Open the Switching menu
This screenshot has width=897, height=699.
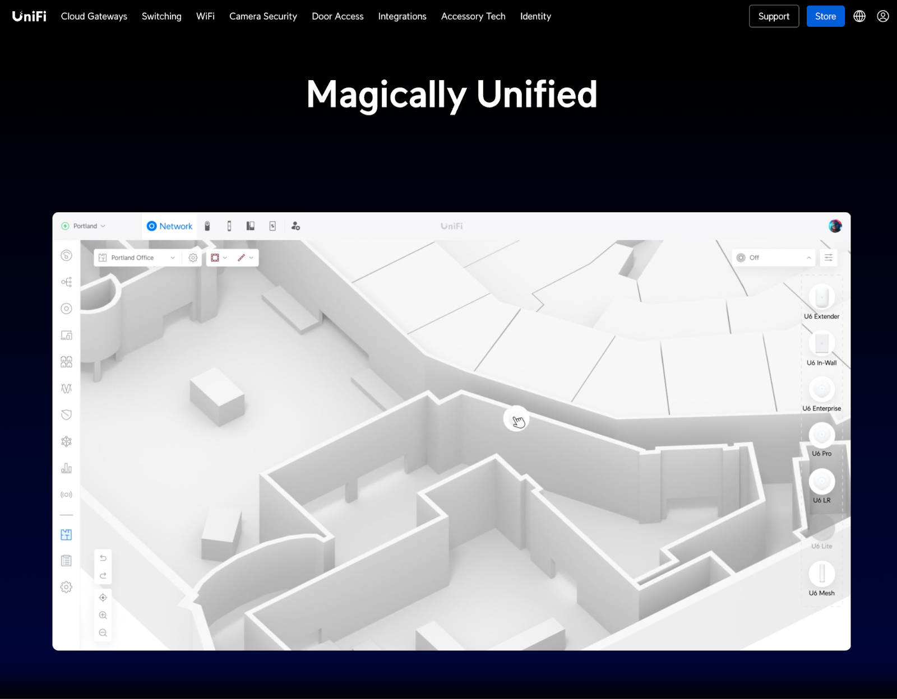coord(161,16)
